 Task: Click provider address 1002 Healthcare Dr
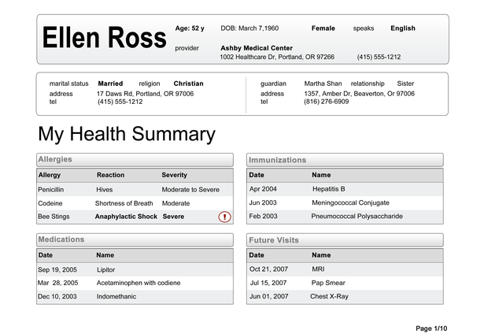pos(277,58)
